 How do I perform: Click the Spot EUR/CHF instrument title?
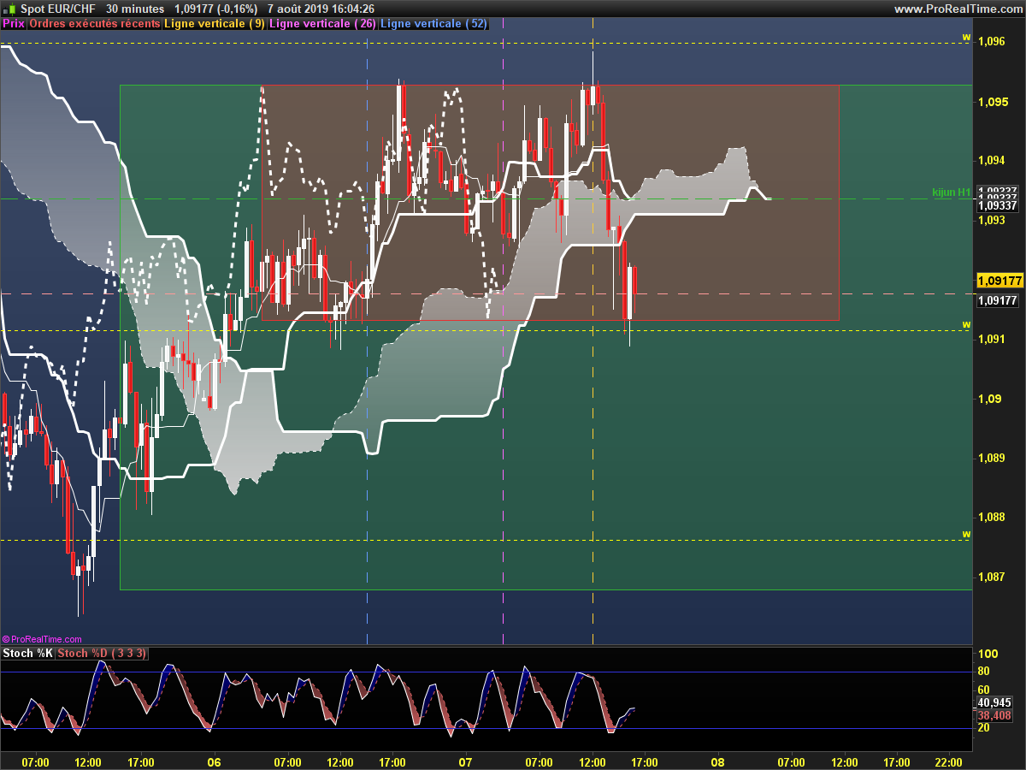click(58, 9)
